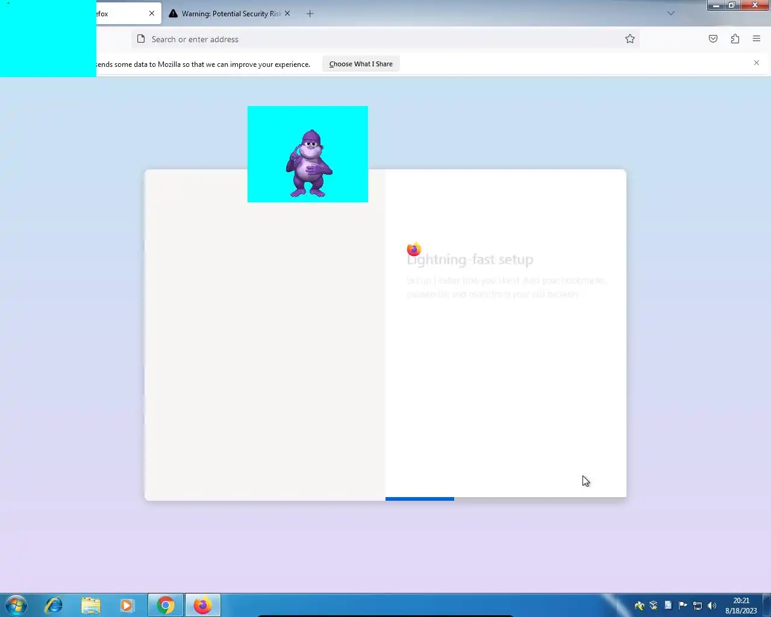Image resolution: width=771 pixels, height=617 pixels.
Task: Open the Firefox application menu
Action: tap(757, 39)
